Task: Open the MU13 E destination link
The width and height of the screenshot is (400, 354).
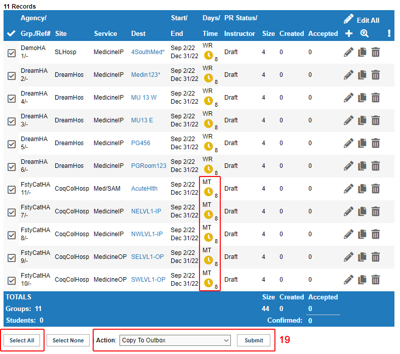Action: tap(142, 120)
